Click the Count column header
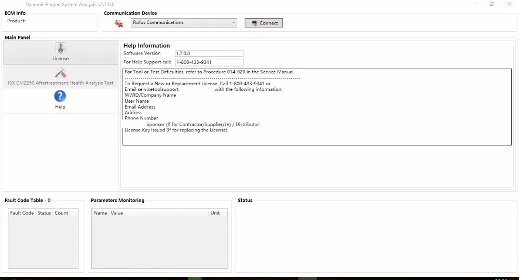 (x=61, y=213)
